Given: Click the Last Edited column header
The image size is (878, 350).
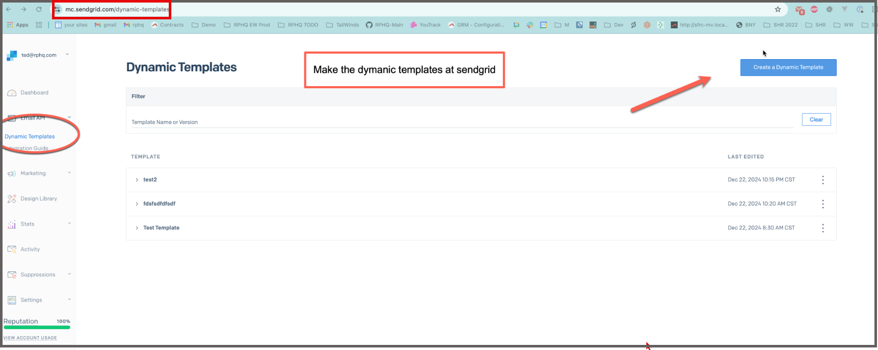Looking at the screenshot, I should (745, 157).
